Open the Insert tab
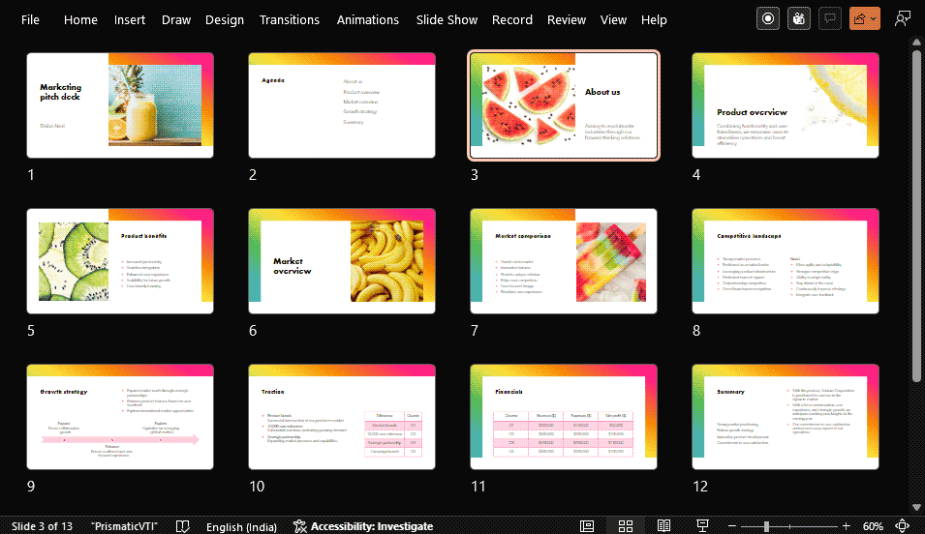925x534 pixels. [x=129, y=19]
